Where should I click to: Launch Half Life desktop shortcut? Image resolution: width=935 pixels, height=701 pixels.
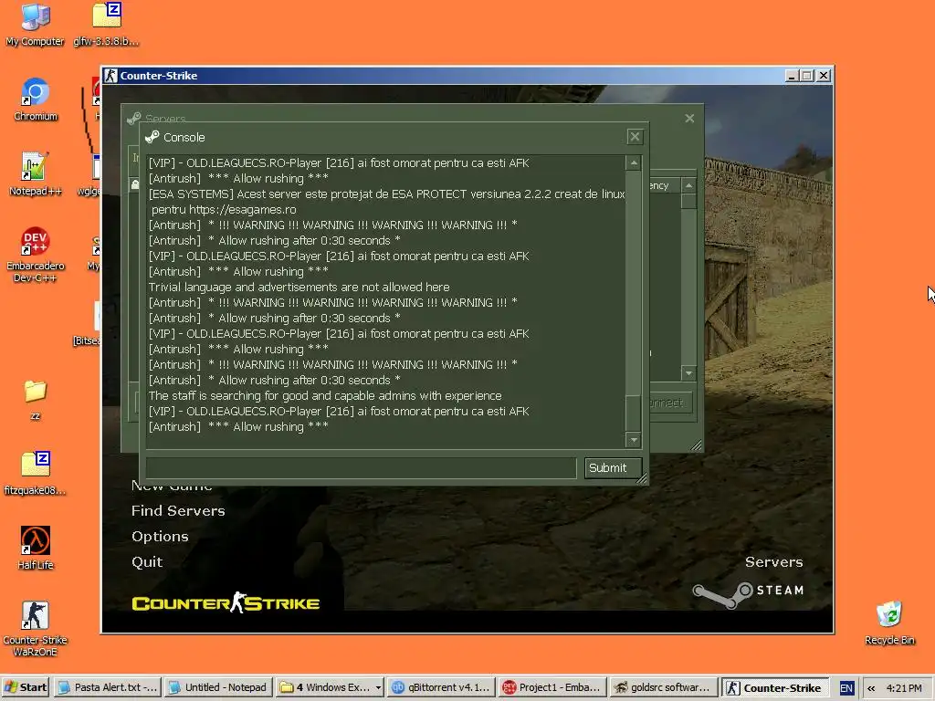tap(36, 548)
